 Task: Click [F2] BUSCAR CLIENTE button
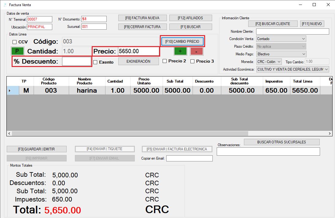pos(273,24)
